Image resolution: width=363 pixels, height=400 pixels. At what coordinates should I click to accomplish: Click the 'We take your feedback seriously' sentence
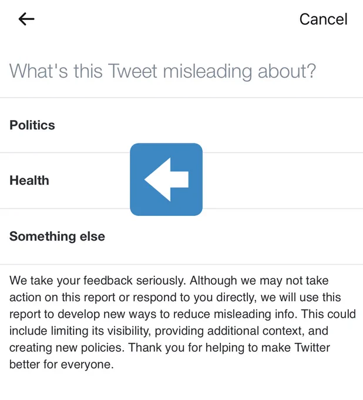pos(97,281)
